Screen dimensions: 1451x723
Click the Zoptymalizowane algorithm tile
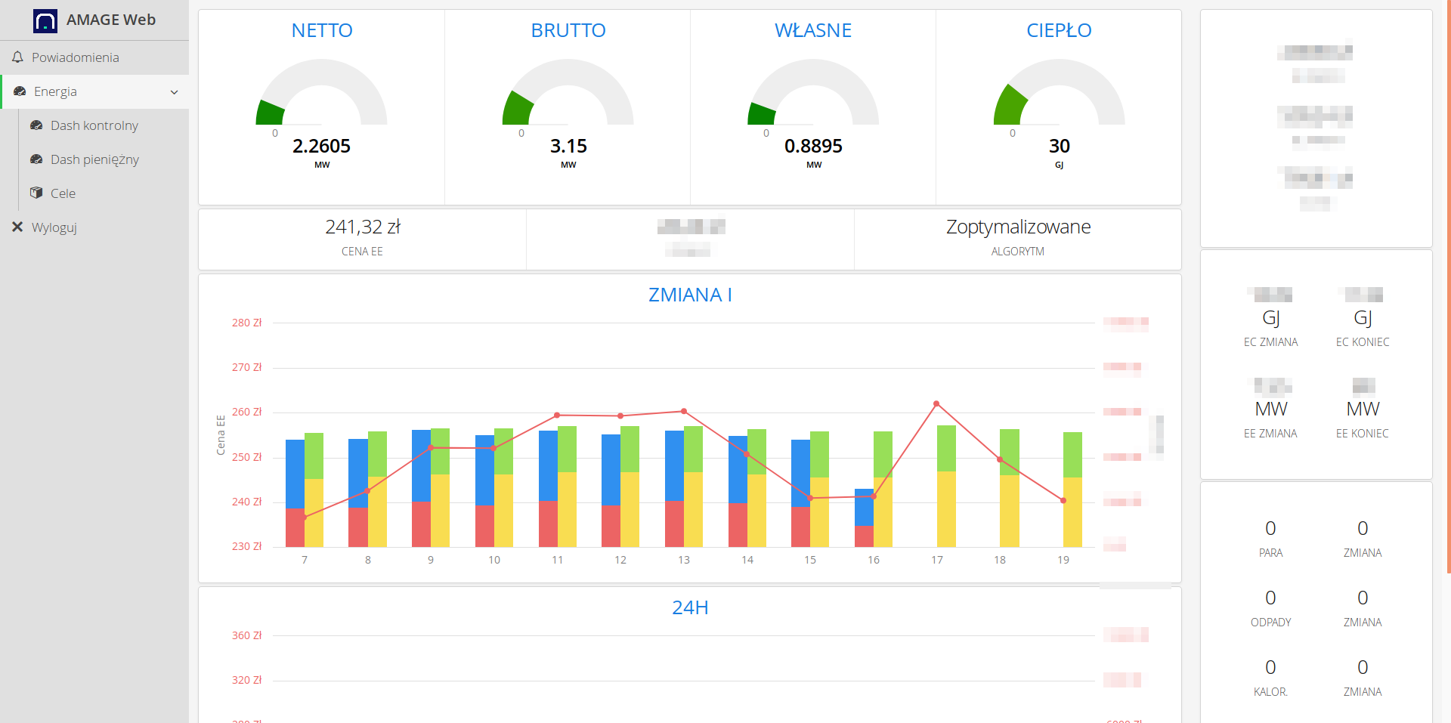(x=1017, y=238)
